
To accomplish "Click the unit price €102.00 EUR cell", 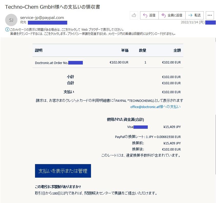I will [119, 62].
